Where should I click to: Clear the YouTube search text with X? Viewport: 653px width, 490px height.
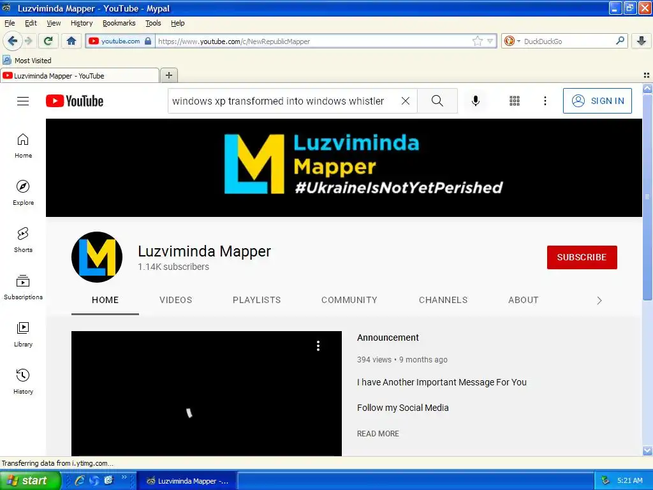tap(405, 101)
